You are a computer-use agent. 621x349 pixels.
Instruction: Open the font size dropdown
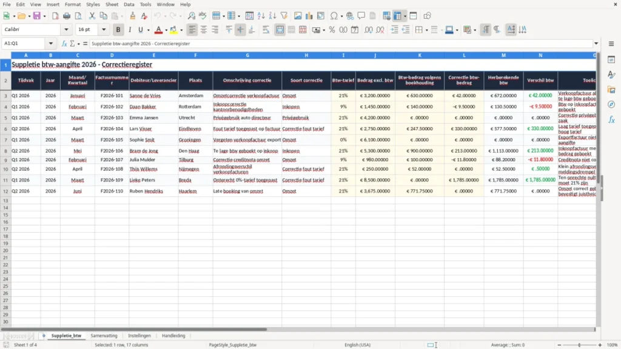(104, 29)
